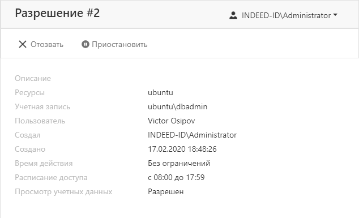Click the Victor Osipov user name
The height and width of the screenshot is (218, 359).
[171, 121]
